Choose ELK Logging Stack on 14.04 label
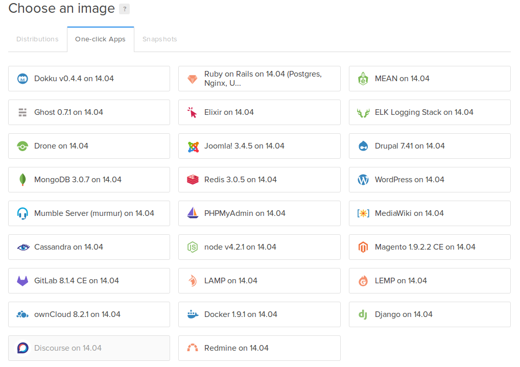 [x=424, y=112]
